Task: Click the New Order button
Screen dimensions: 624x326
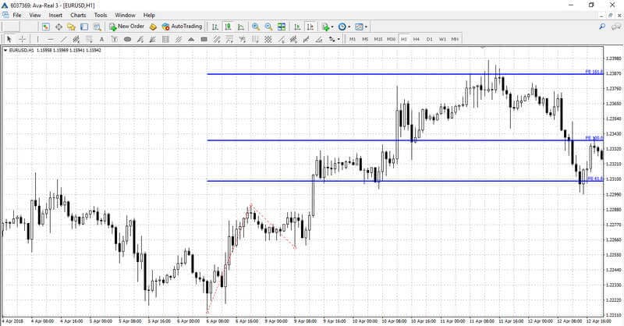Action: click(126, 27)
